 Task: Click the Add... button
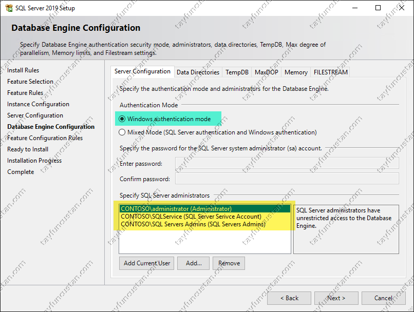pos(194,263)
